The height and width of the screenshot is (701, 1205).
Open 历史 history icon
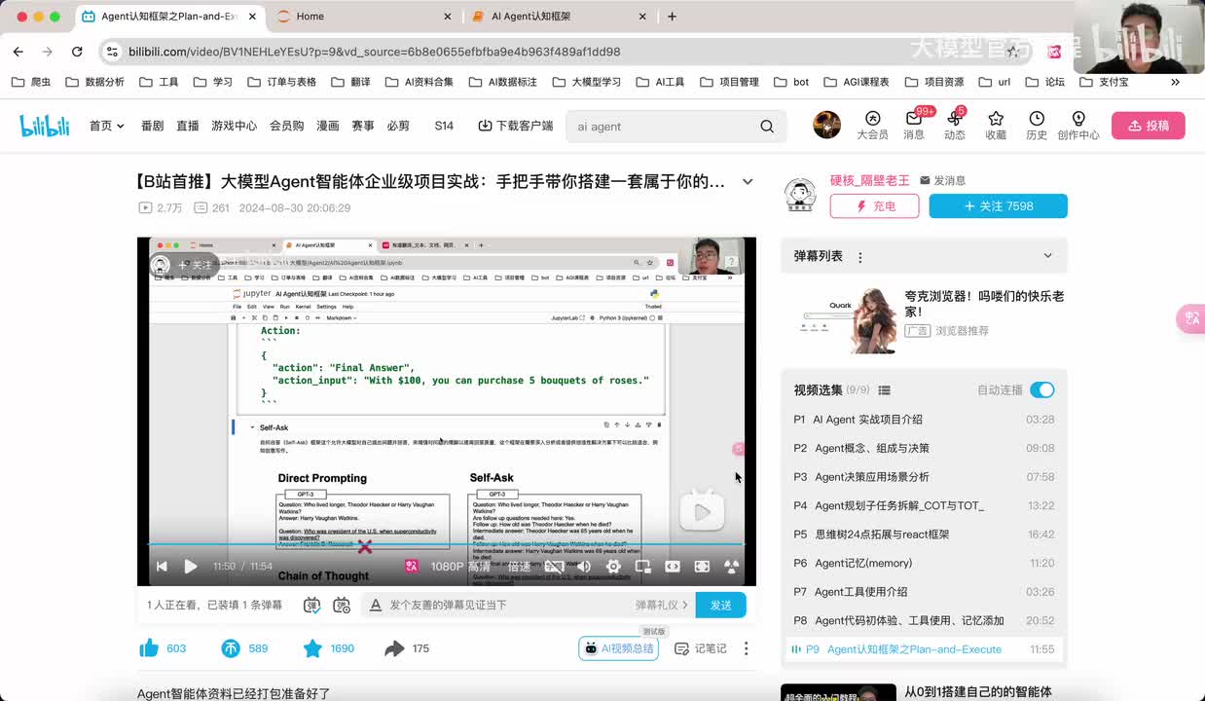[x=1037, y=126]
